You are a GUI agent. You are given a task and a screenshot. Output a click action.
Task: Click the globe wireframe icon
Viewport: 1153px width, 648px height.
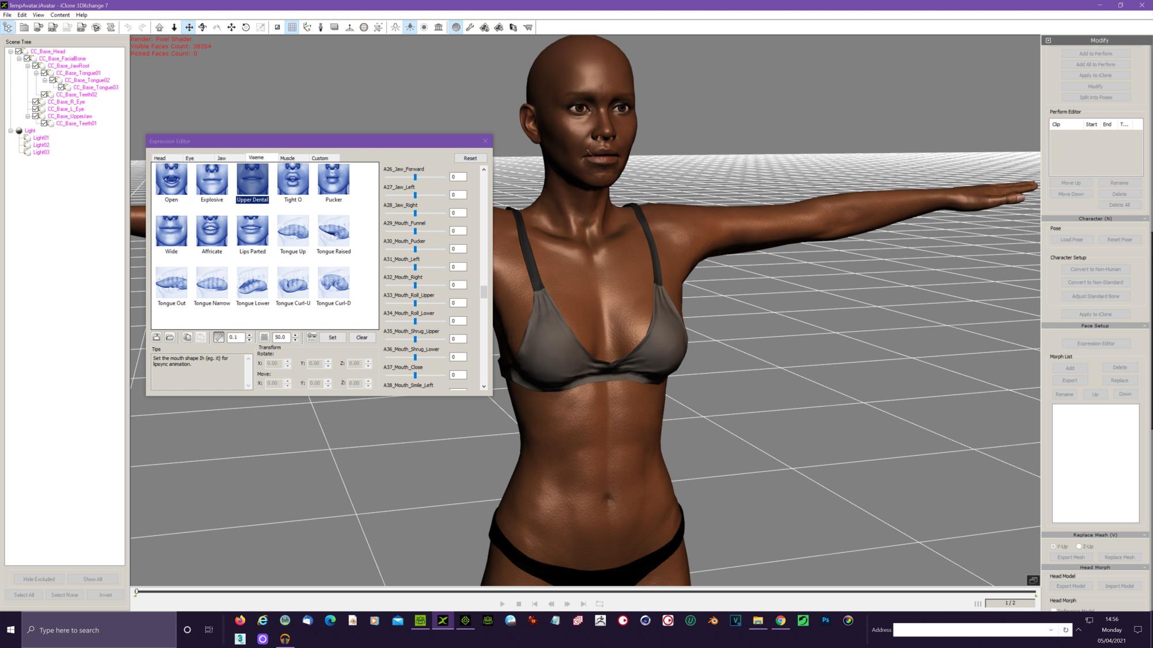[364, 27]
